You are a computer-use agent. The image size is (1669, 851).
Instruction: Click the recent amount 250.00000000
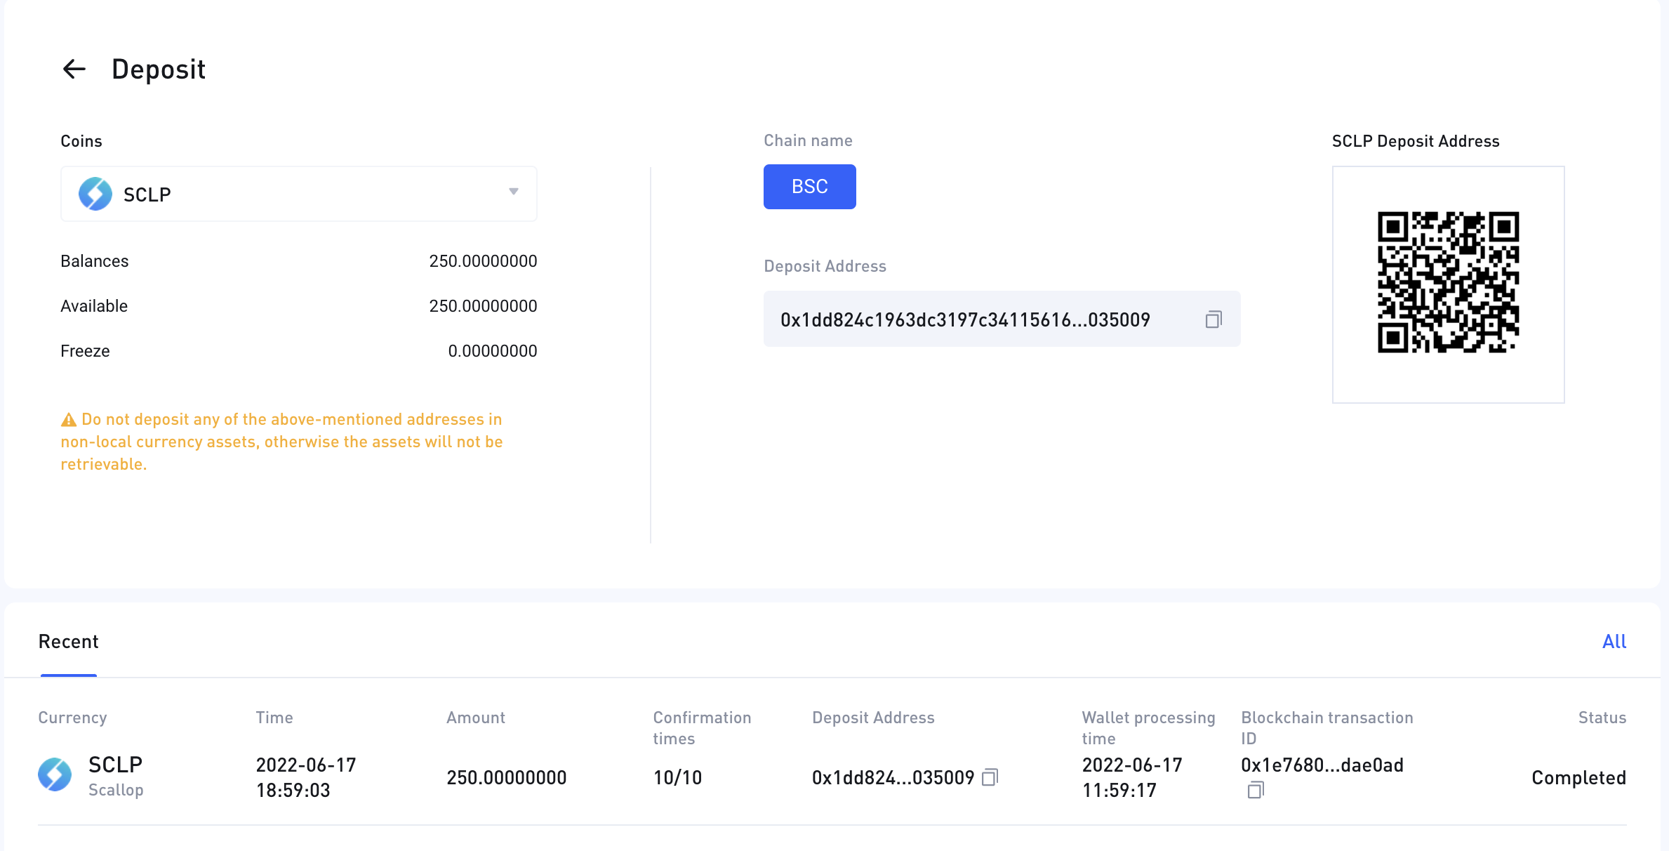(506, 777)
